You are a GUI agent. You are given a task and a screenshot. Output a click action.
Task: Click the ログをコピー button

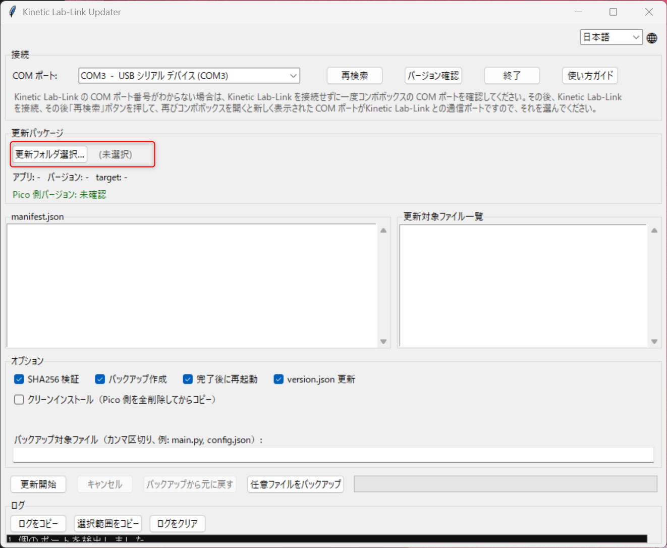38,524
